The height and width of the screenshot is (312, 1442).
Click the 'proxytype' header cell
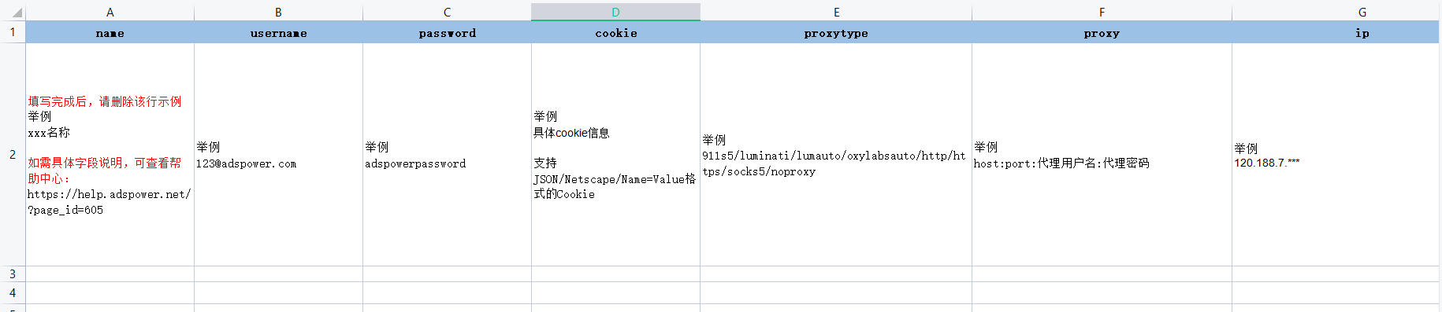(x=836, y=32)
